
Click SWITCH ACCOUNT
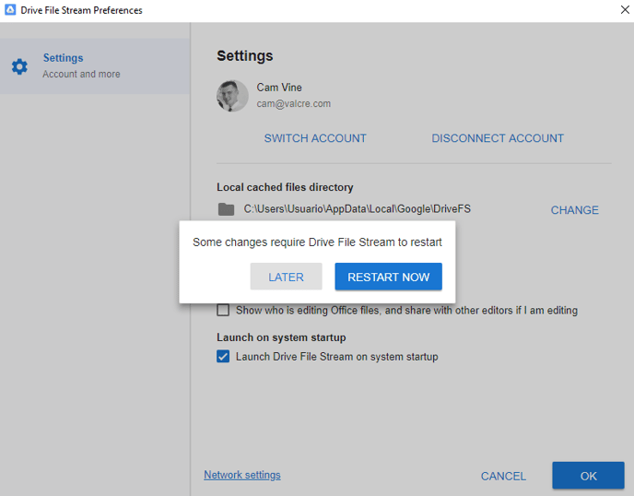(x=315, y=138)
